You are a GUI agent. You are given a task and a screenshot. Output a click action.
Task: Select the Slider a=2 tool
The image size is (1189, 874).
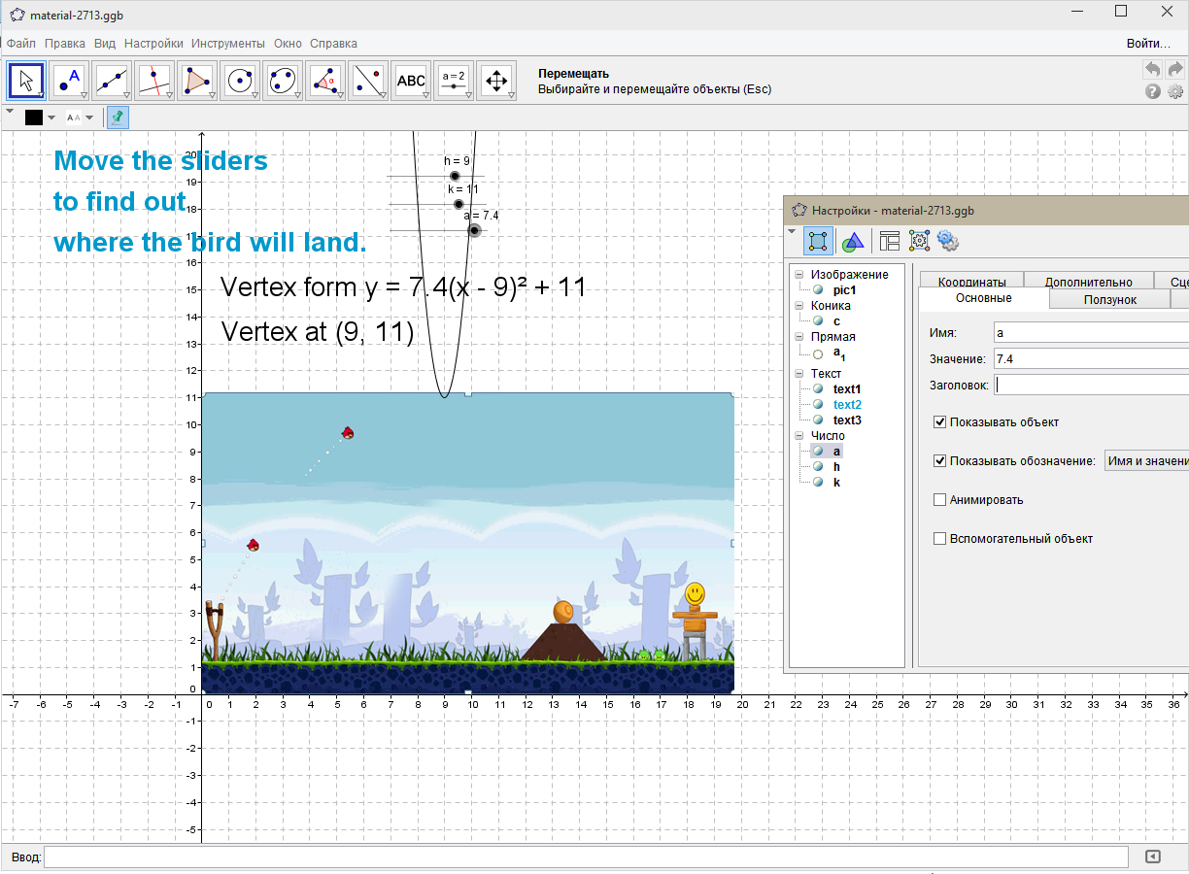click(455, 81)
